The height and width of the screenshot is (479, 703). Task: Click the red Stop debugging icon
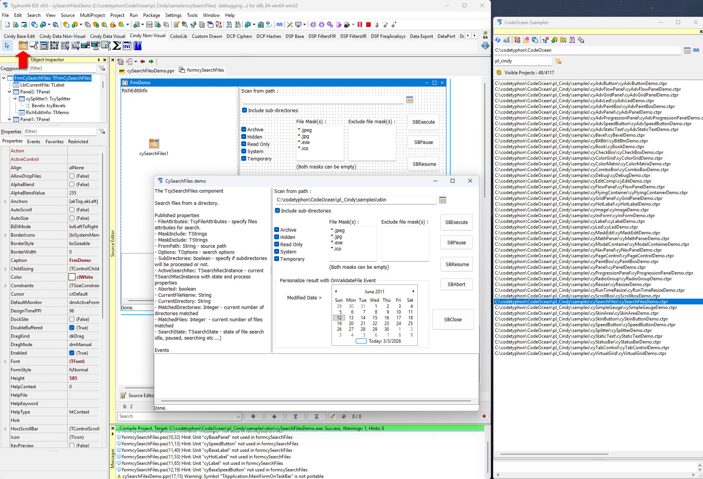[x=368, y=25]
